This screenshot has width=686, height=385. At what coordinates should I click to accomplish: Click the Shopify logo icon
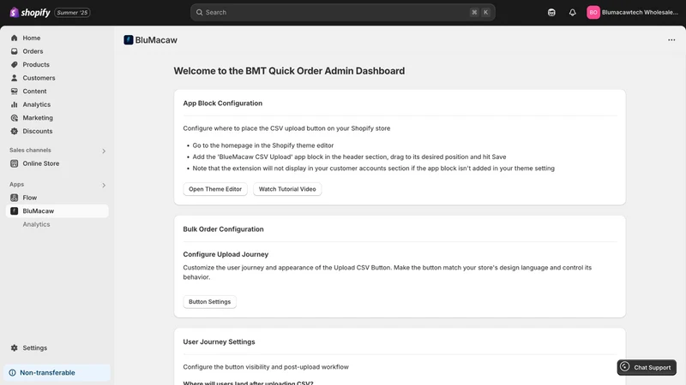coord(14,12)
